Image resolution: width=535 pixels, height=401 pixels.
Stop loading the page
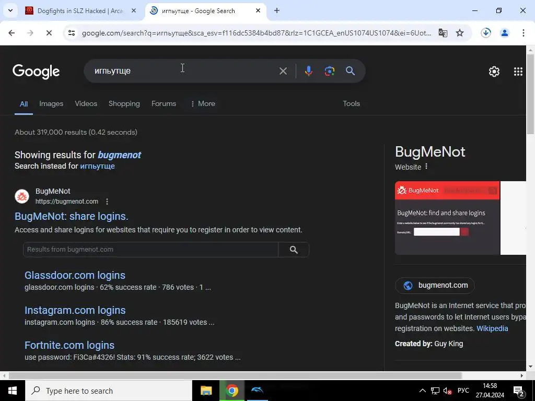49,33
